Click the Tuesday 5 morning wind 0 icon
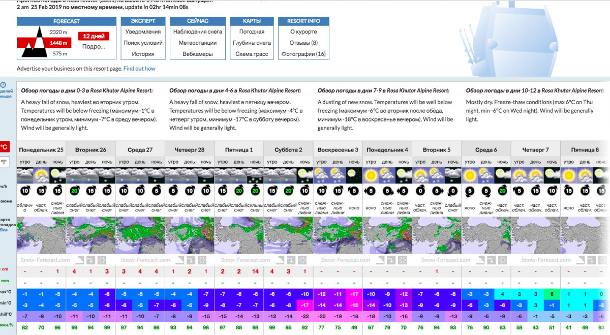The height and width of the screenshot is (335, 610). point(420,191)
